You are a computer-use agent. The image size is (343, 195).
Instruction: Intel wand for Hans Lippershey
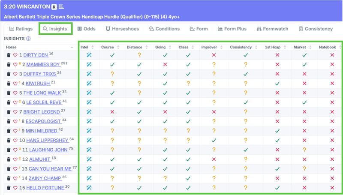click(89, 140)
